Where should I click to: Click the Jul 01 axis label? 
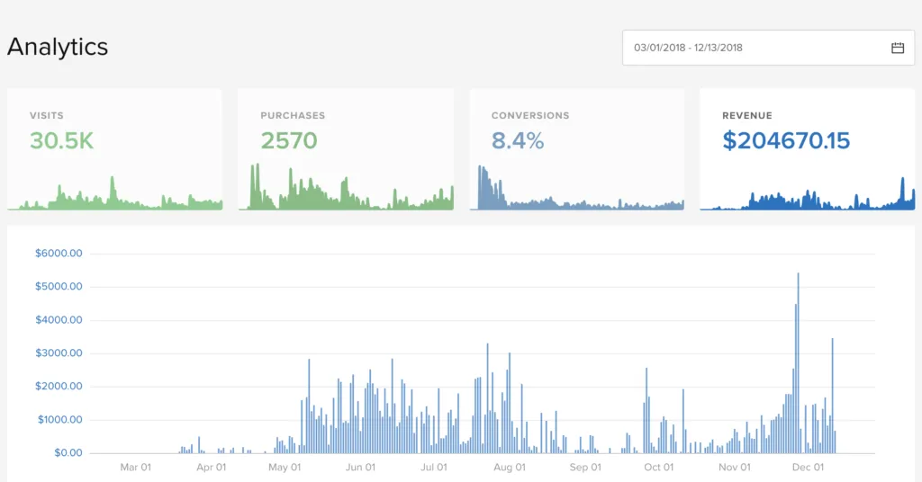(434, 468)
